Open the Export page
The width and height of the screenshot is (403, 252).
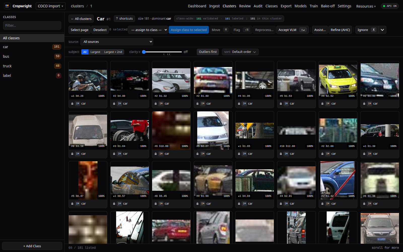[x=286, y=6]
